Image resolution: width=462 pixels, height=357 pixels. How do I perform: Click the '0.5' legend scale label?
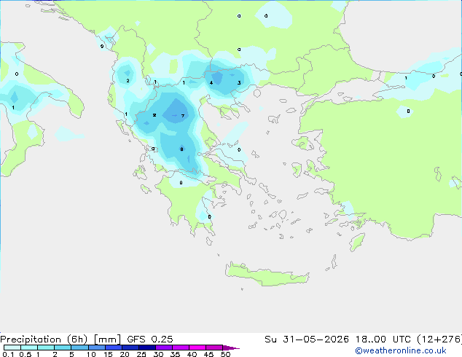(x=26, y=354)
